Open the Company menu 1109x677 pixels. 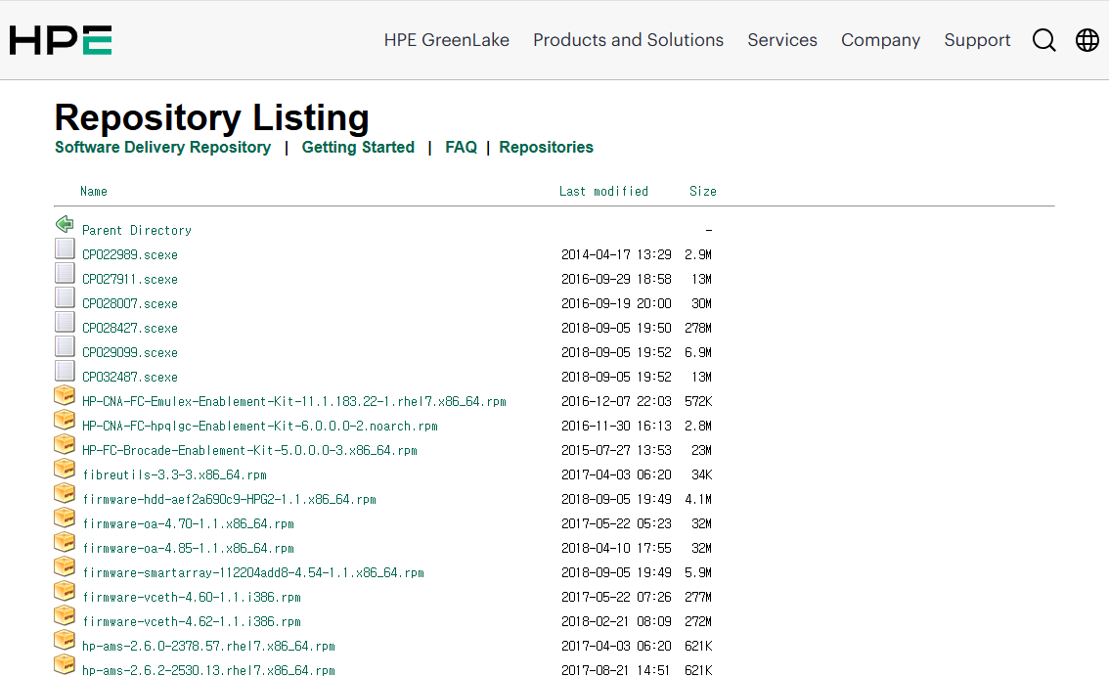[880, 40]
